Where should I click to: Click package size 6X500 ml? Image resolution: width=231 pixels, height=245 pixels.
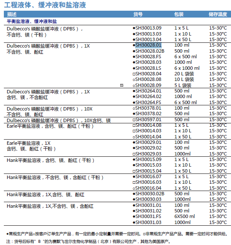[185, 216]
